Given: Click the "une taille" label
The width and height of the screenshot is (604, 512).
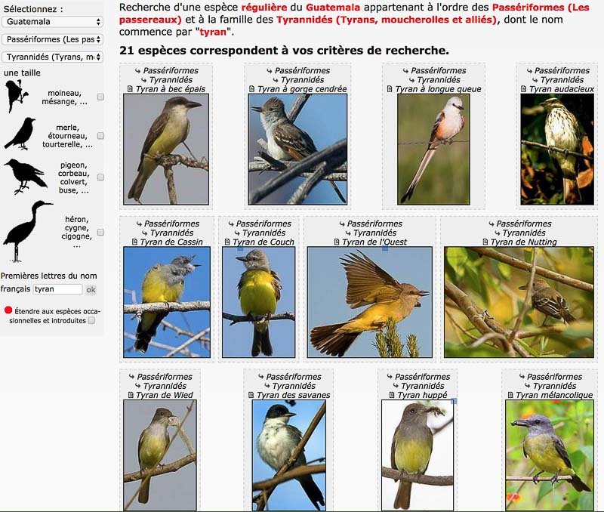Looking at the screenshot, I should (22, 72).
